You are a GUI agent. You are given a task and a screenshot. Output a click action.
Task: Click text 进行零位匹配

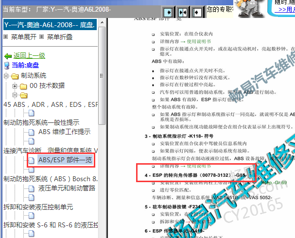(175, 190)
